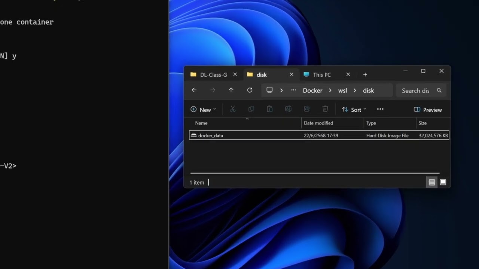Expand the chevron after Docker breadcrumb
Image resolution: width=479 pixels, height=269 pixels.
point(330,90)
